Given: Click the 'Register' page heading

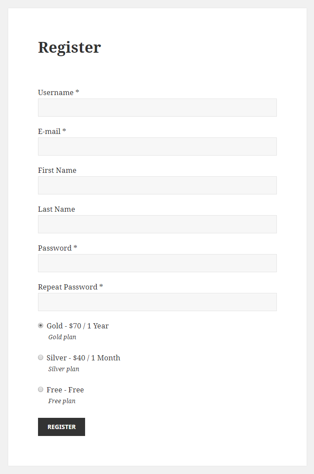Looking at the screenshot, I should pos(70,48).
